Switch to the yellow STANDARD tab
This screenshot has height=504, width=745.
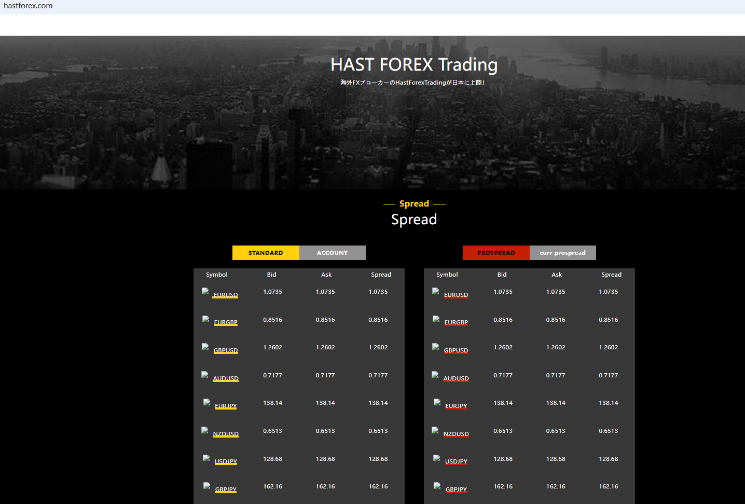[266, 253]
